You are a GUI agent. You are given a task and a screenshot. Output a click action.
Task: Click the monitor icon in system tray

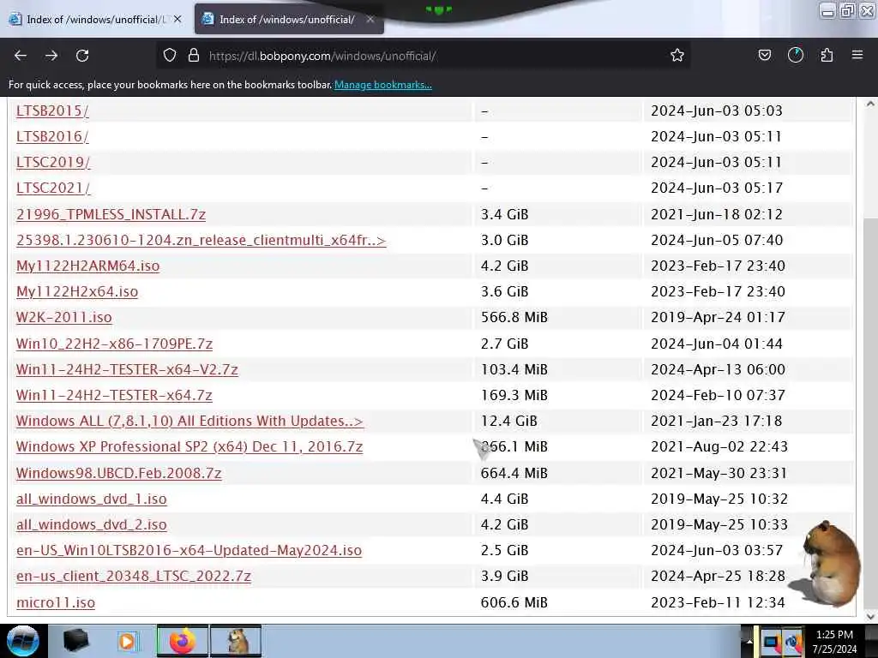pyautogui.click(x=771, y=642)
